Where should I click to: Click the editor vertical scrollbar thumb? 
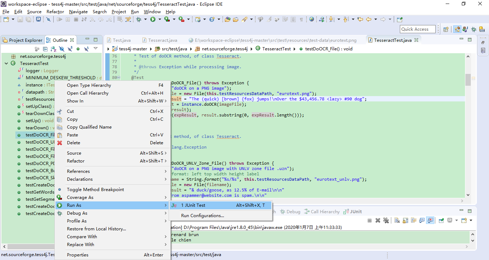[468, 80]
